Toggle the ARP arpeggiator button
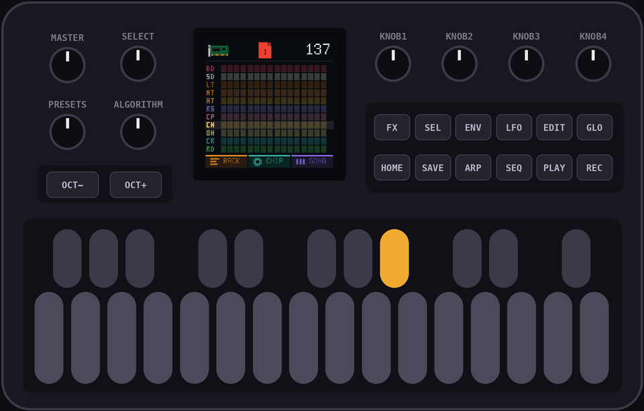The width and height of the screenshot is (644, 411). pyautogui.click(x=473, y=168)
